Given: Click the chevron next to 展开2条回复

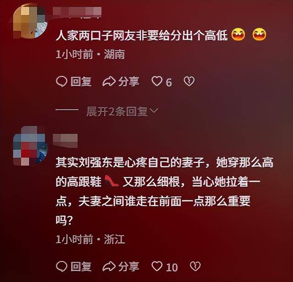Looking at the screenshot, I should [154, 111].
